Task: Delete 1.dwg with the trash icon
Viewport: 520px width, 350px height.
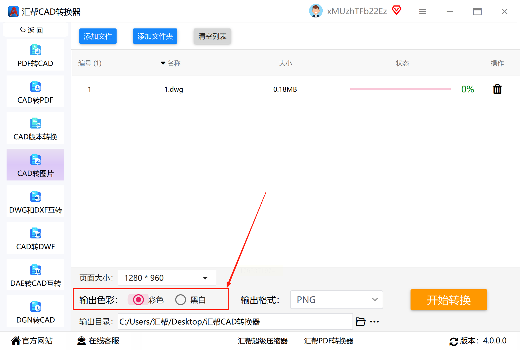Action: 497,89
